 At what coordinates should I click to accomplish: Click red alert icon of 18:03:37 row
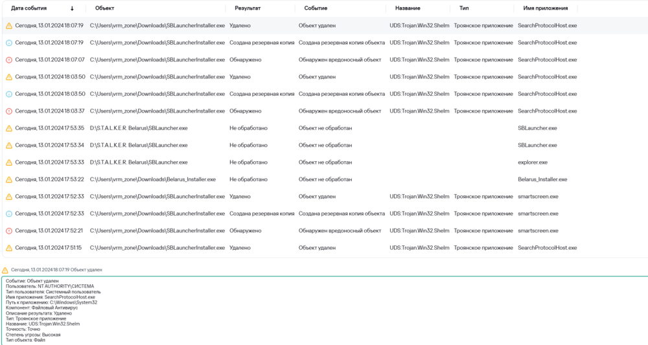(9, 111)
